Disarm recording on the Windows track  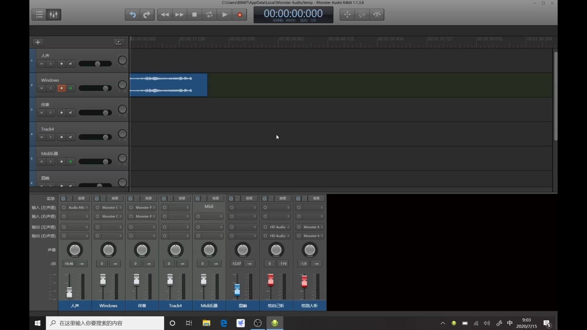point(61,88)
